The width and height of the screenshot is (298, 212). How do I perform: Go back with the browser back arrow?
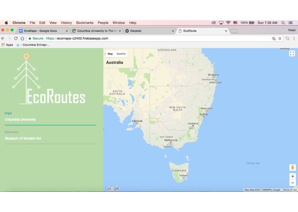(3, 38)
